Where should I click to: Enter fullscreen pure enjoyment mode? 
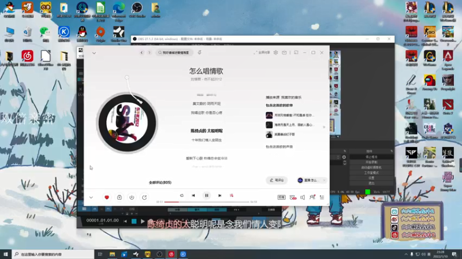pyautogui.click(x=262, y=52)
